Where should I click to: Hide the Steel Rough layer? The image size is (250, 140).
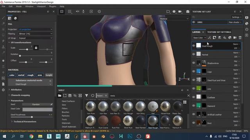click(194, 46)
